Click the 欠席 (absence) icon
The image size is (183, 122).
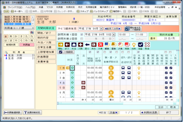click(x=100, y=45)
